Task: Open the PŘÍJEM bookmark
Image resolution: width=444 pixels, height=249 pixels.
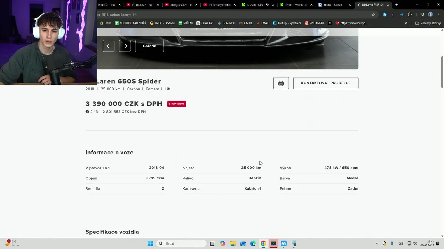Action: [x=186, y=23]
